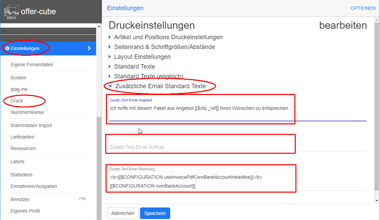The image size is (380, 220).
Task: Click the Benutzer count badge (10)
Action: click(x=83, y=199)
